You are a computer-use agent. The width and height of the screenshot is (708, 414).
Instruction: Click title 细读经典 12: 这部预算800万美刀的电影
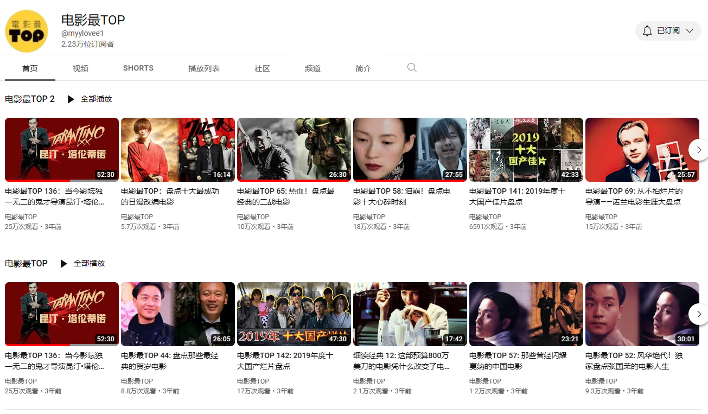(x=401, y=361)
